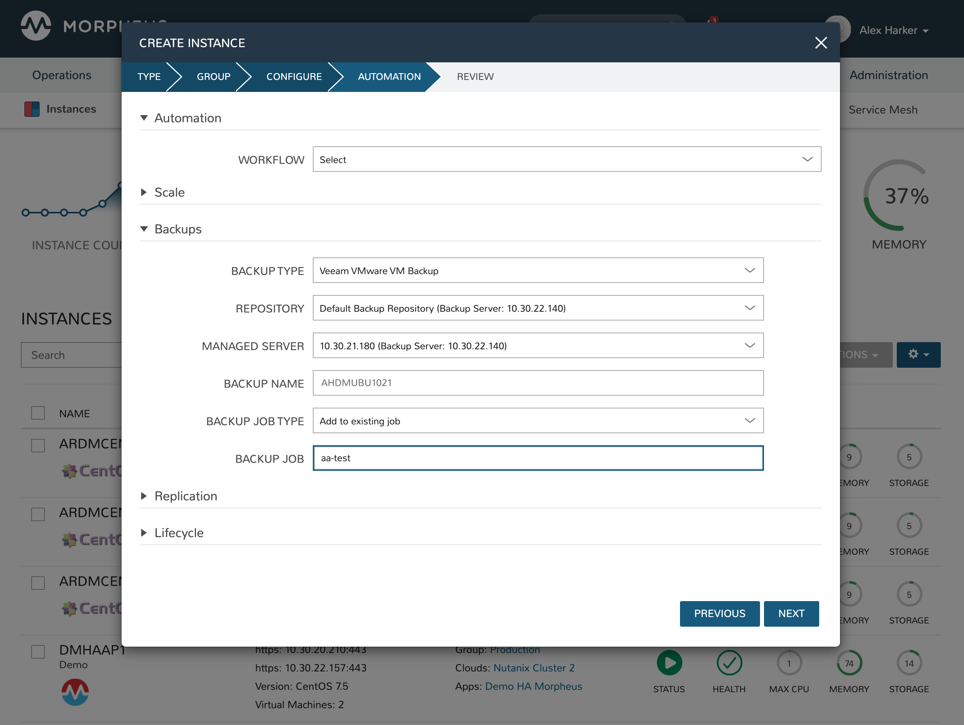Viewport: 964px width, 725px height.
Task: Open the Operations menu
Action: (62, 75)
